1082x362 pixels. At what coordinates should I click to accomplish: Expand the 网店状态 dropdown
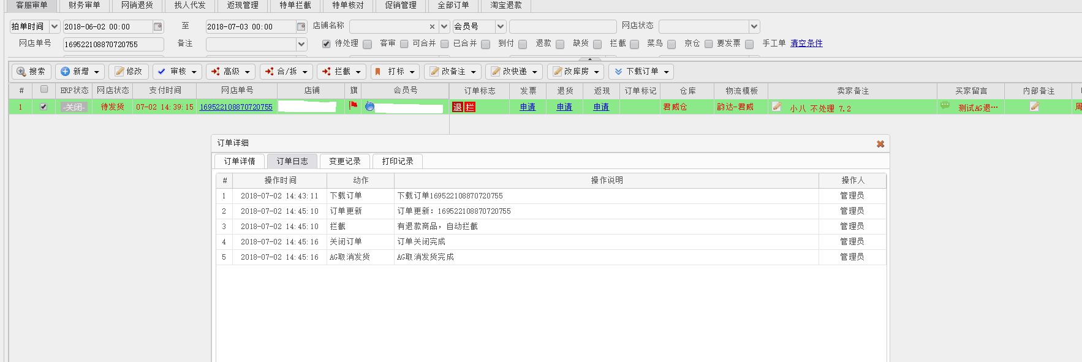tap(754, 26)
